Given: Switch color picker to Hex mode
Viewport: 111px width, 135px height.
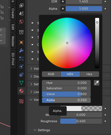Looking at the screenshot, I should coord(89,74).
